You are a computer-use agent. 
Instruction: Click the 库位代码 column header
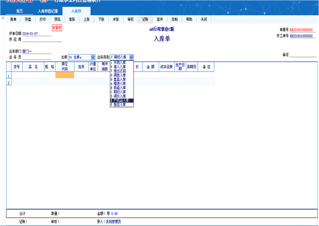(64, 67)
